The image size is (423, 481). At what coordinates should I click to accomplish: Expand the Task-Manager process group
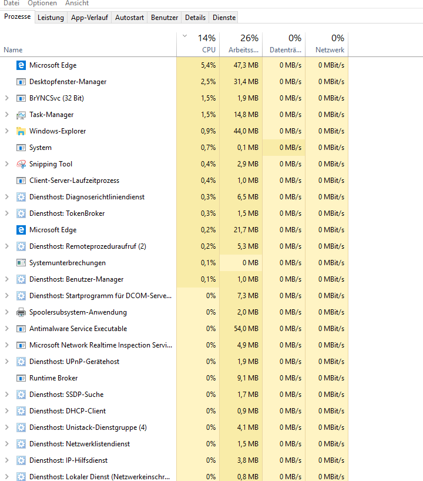click(6, 115)
